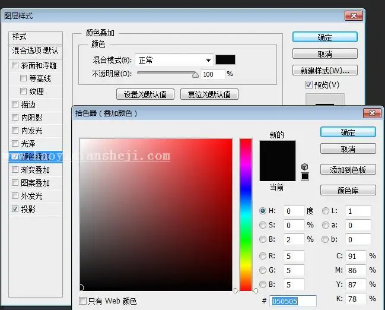Enable the 斜面和浮雕 checkbox
This screenshot has height=310, width=385.
[15, 65]
